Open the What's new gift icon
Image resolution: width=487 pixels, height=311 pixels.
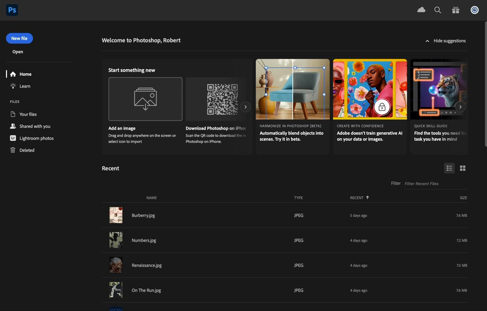(455, 10)
